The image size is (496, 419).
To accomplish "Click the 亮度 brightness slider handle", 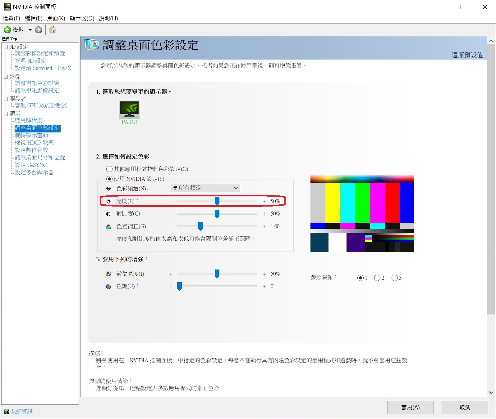I will [217, 201].
